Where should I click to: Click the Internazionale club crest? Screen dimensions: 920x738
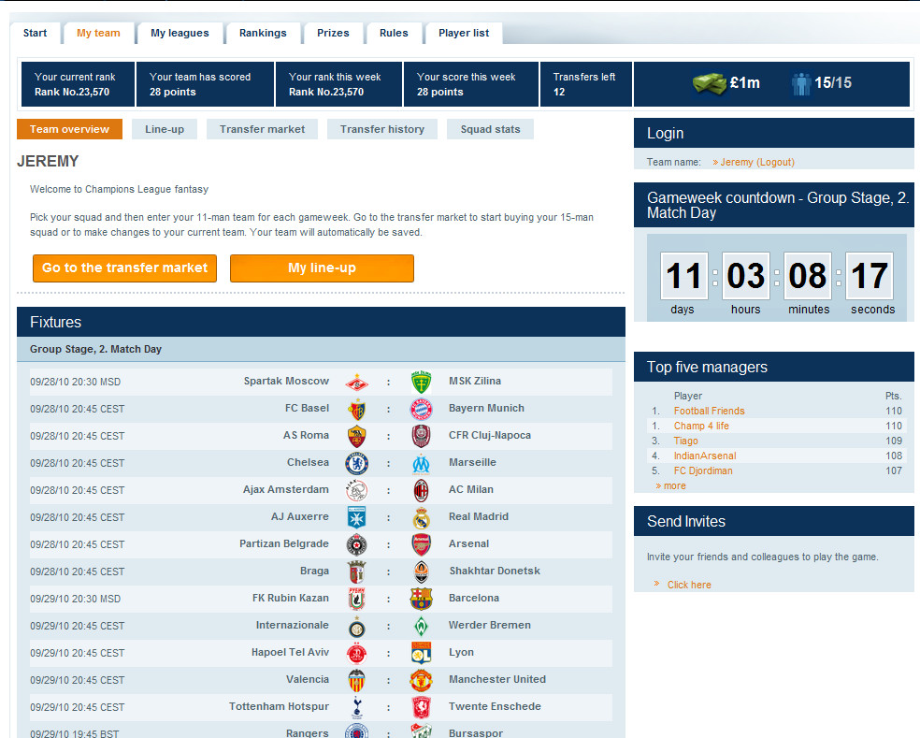point(357,629)
